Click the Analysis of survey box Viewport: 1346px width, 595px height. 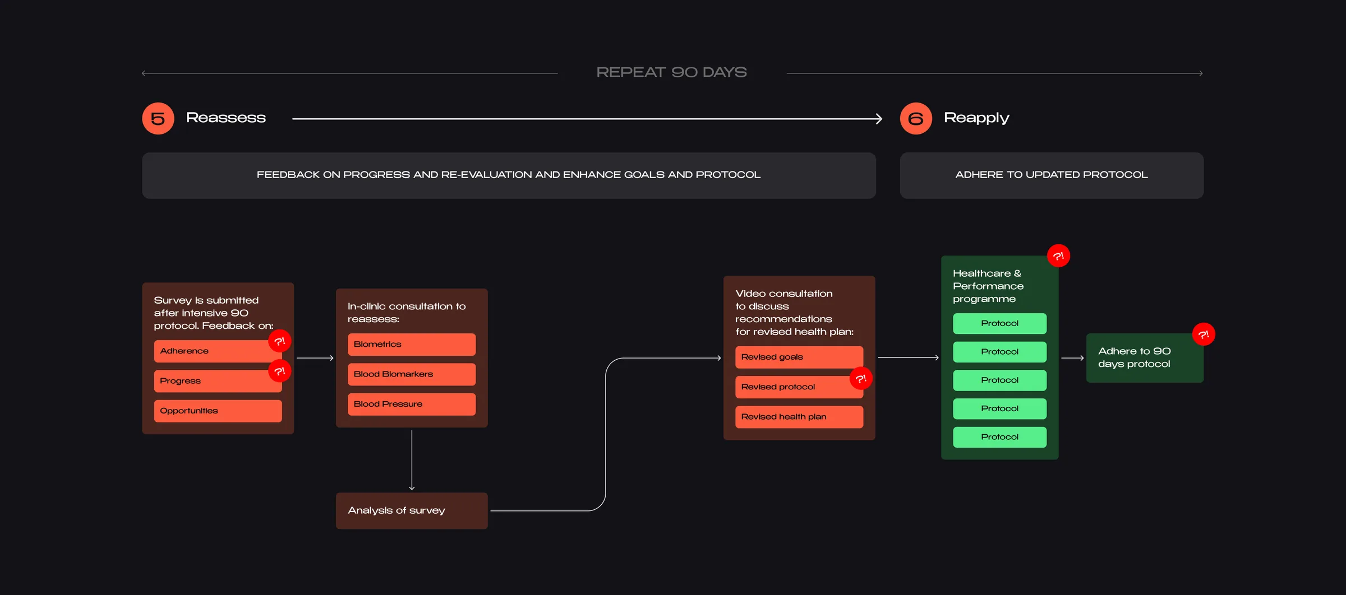(412, 510)
